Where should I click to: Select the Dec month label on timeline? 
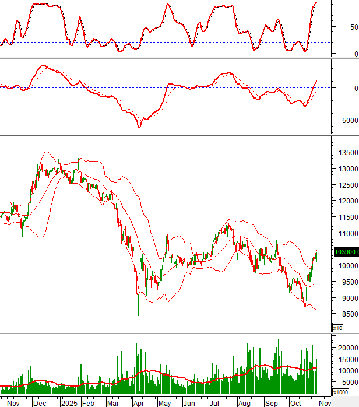coord(40,402)
